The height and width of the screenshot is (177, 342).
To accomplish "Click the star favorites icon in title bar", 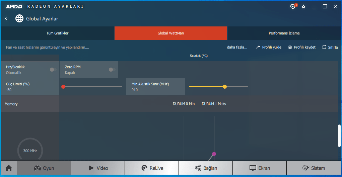I will (x=303, y=7).
